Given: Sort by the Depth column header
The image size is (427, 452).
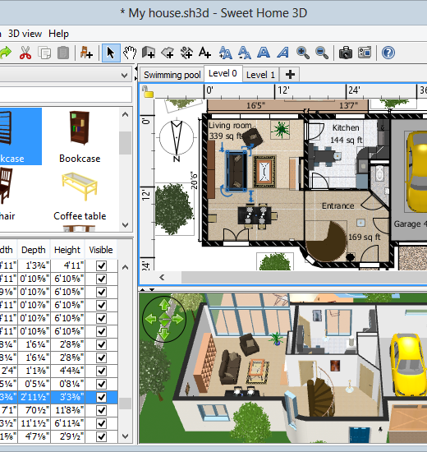Looking at the screenshot, I should 34,250.
